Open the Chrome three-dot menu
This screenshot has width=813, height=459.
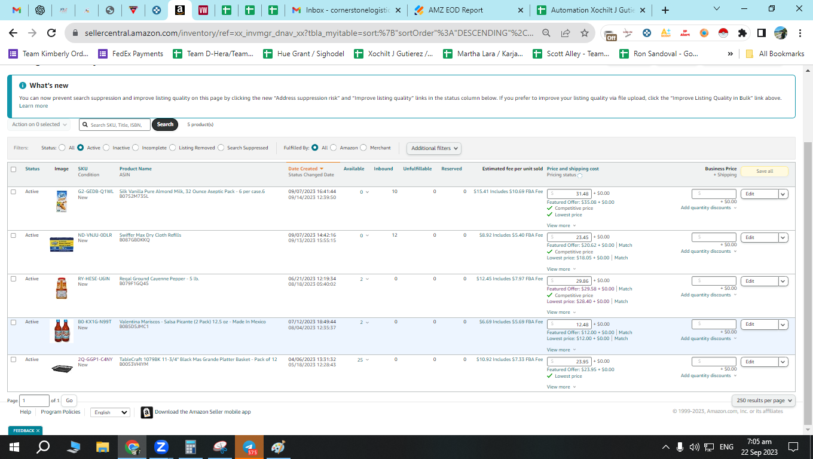click(800, 33)
